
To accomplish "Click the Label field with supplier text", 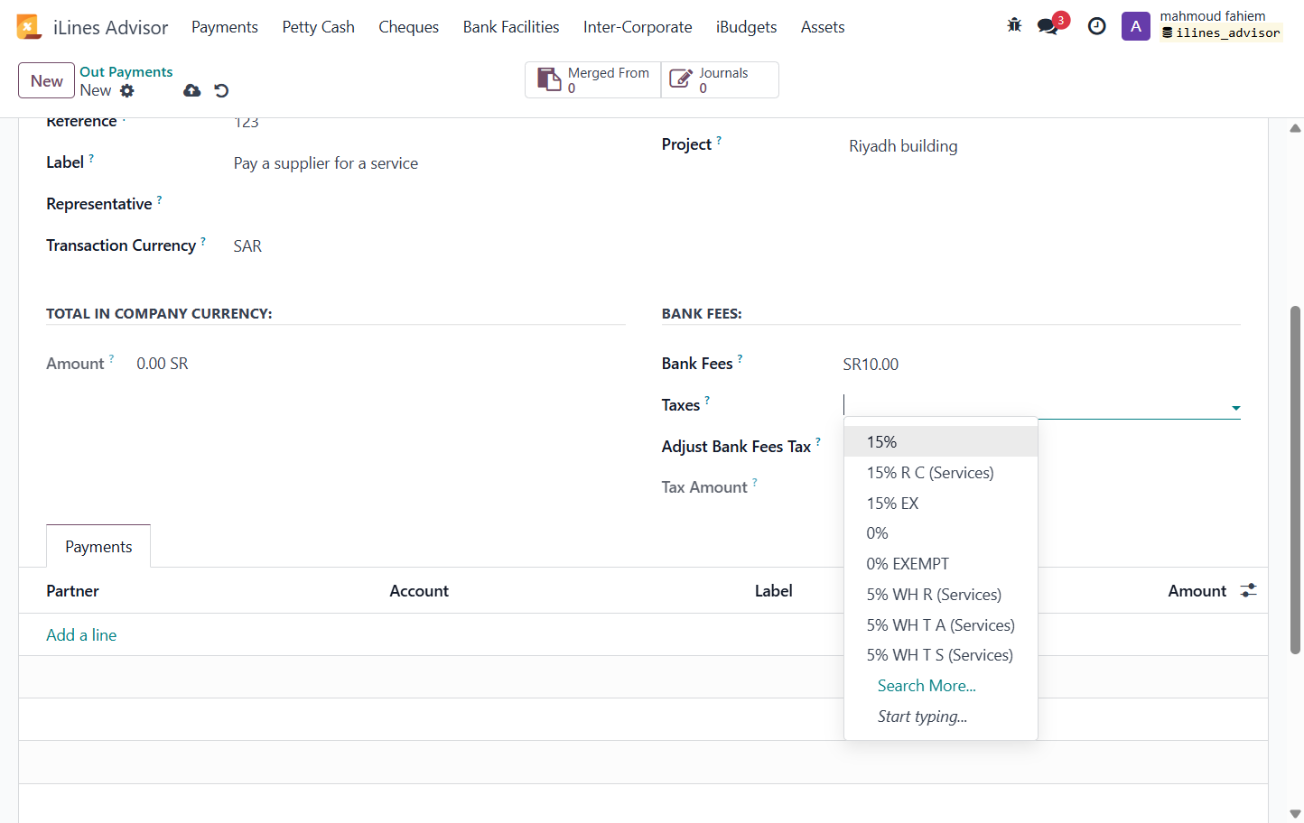I will click(429, 163).
